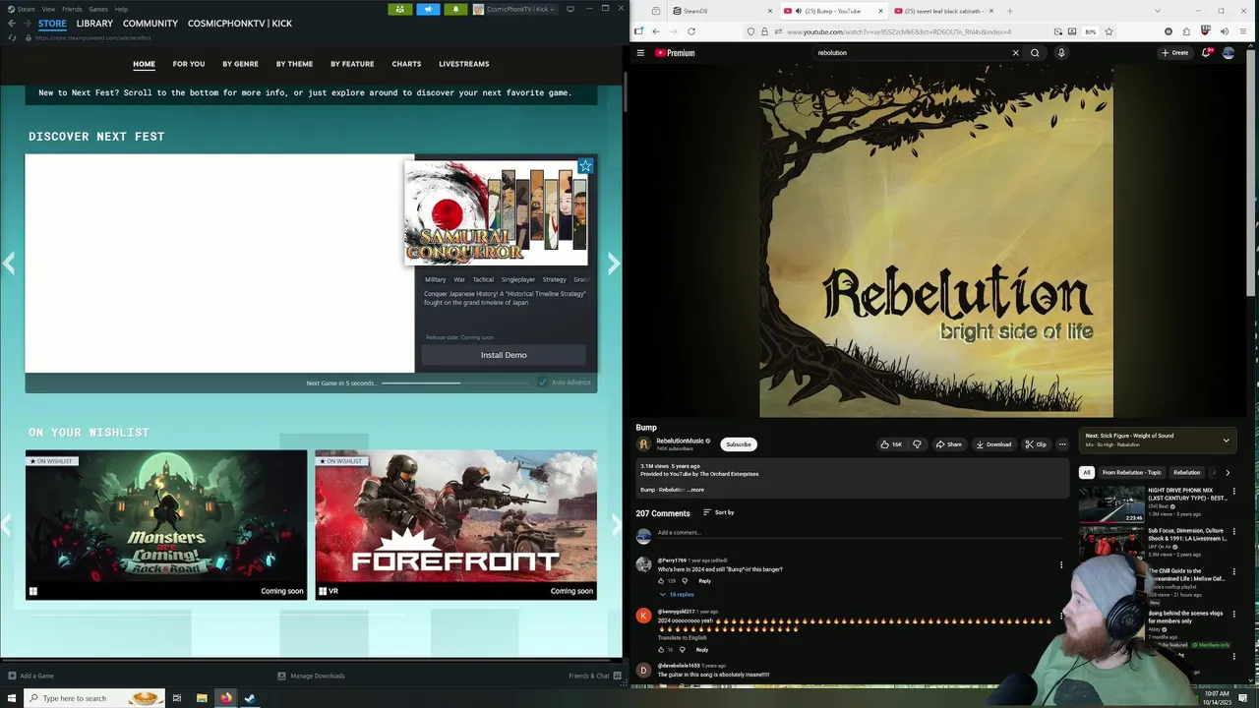Reload the browser page
1259x708 pixels.
point(691,31)
